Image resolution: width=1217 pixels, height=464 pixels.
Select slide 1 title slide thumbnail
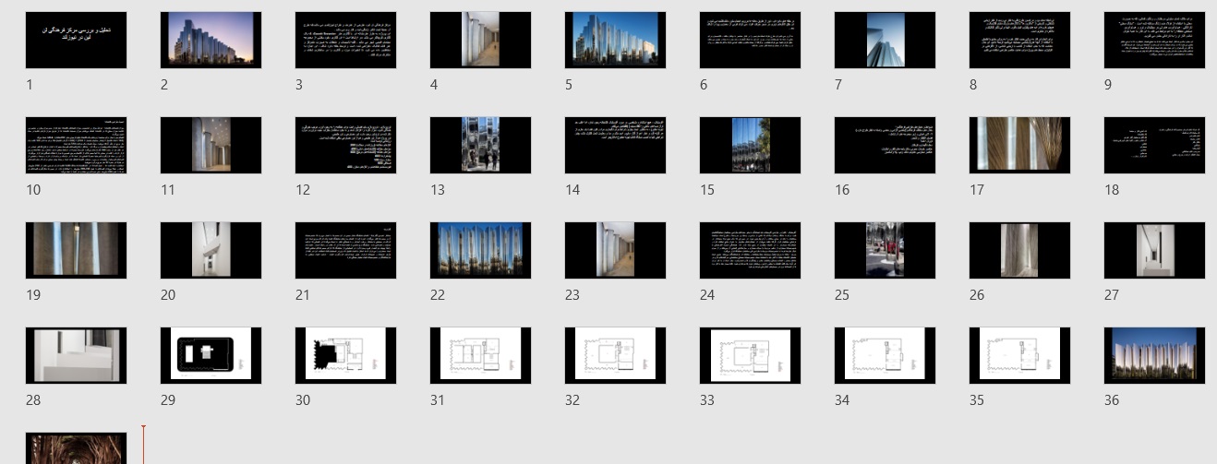point(76,40)
